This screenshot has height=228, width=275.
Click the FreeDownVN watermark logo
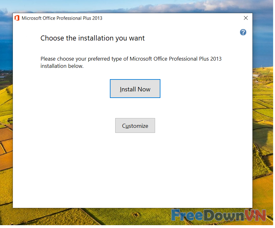(x=219, y=215)
